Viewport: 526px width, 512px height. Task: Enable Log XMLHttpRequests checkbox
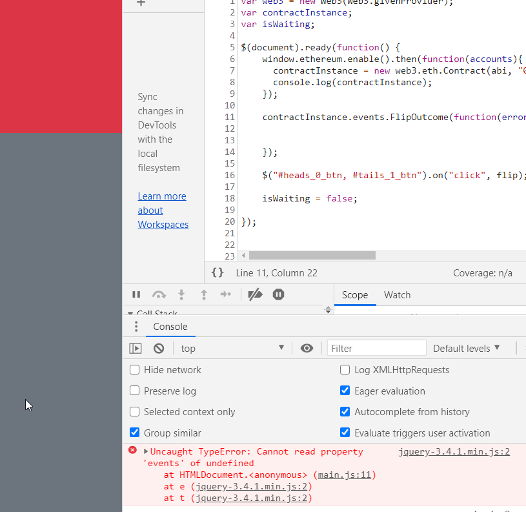pyautogui.click(x=345, y=370)
